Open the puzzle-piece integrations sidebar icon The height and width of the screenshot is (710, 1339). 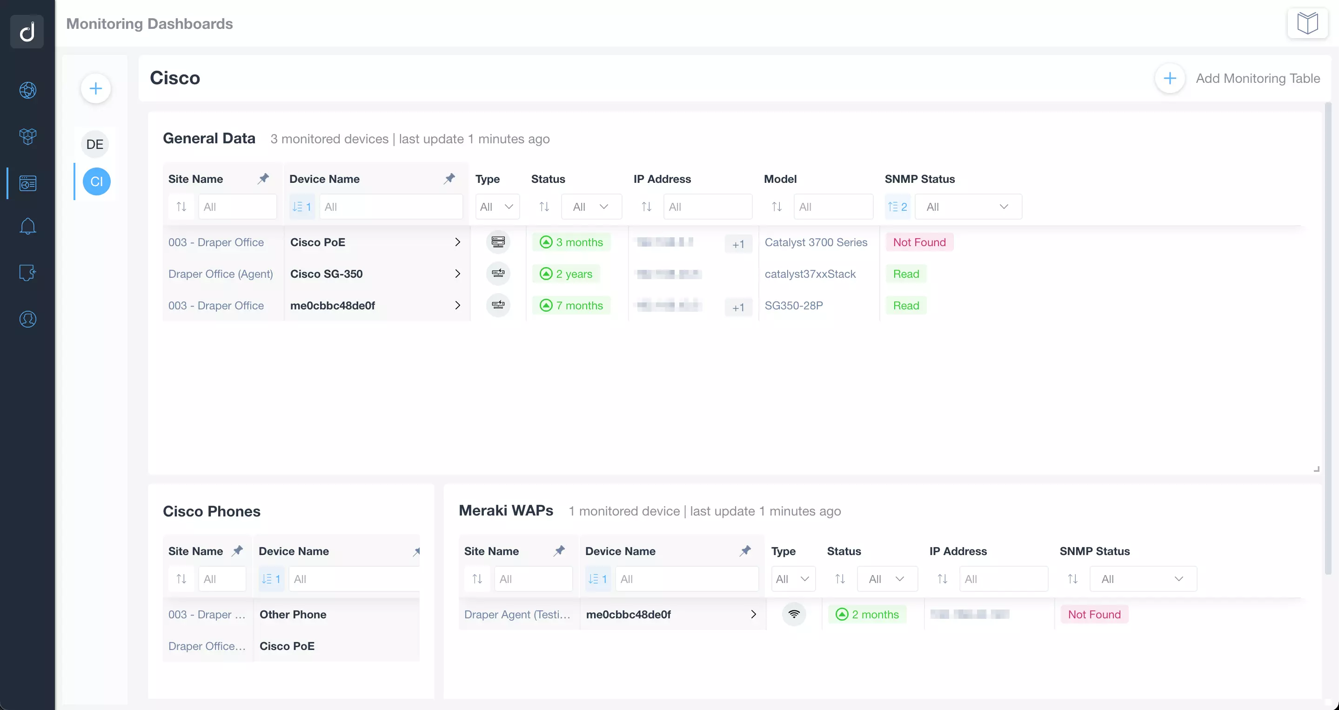27,272
